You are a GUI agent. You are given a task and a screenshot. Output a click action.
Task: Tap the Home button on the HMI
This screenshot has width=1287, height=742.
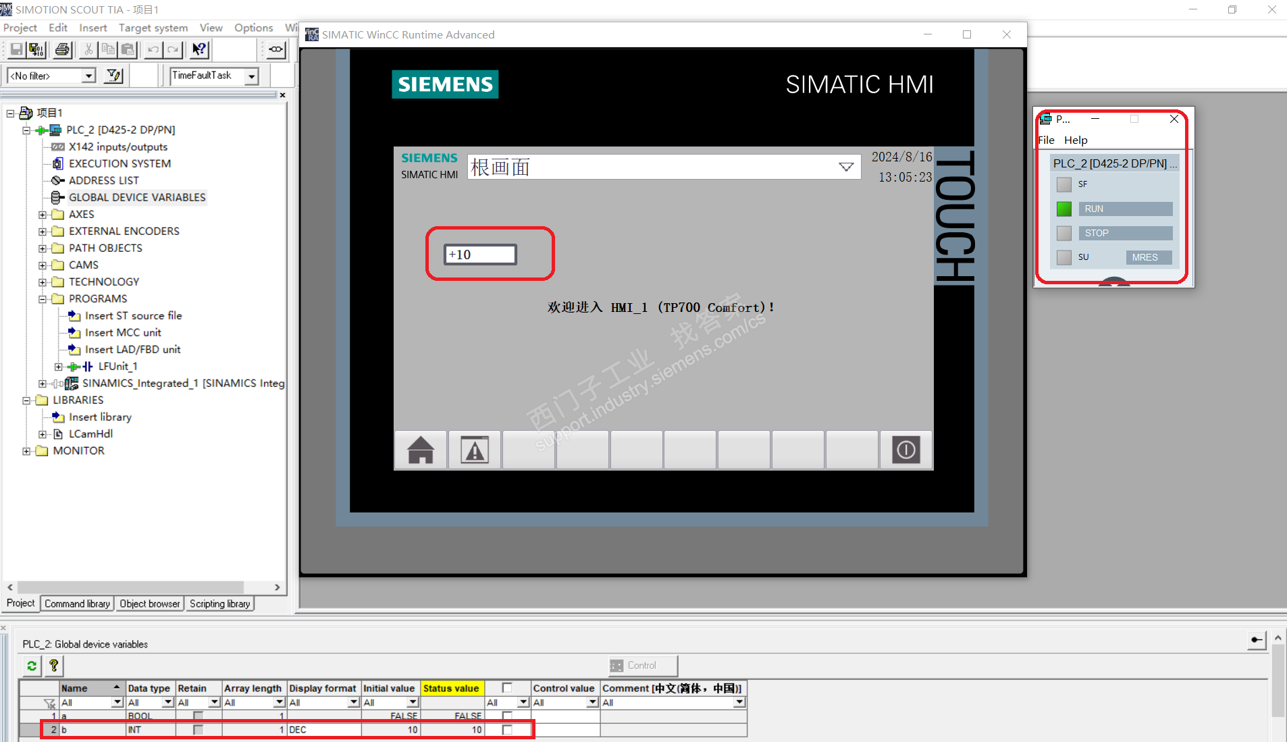[x=421, y=450]
